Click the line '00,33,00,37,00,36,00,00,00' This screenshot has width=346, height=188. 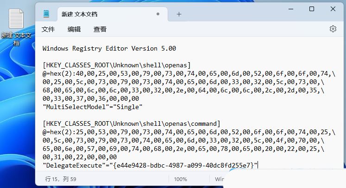coord(91,99)
